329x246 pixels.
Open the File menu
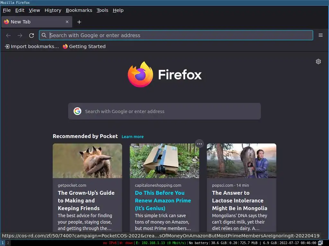[7, 10]
